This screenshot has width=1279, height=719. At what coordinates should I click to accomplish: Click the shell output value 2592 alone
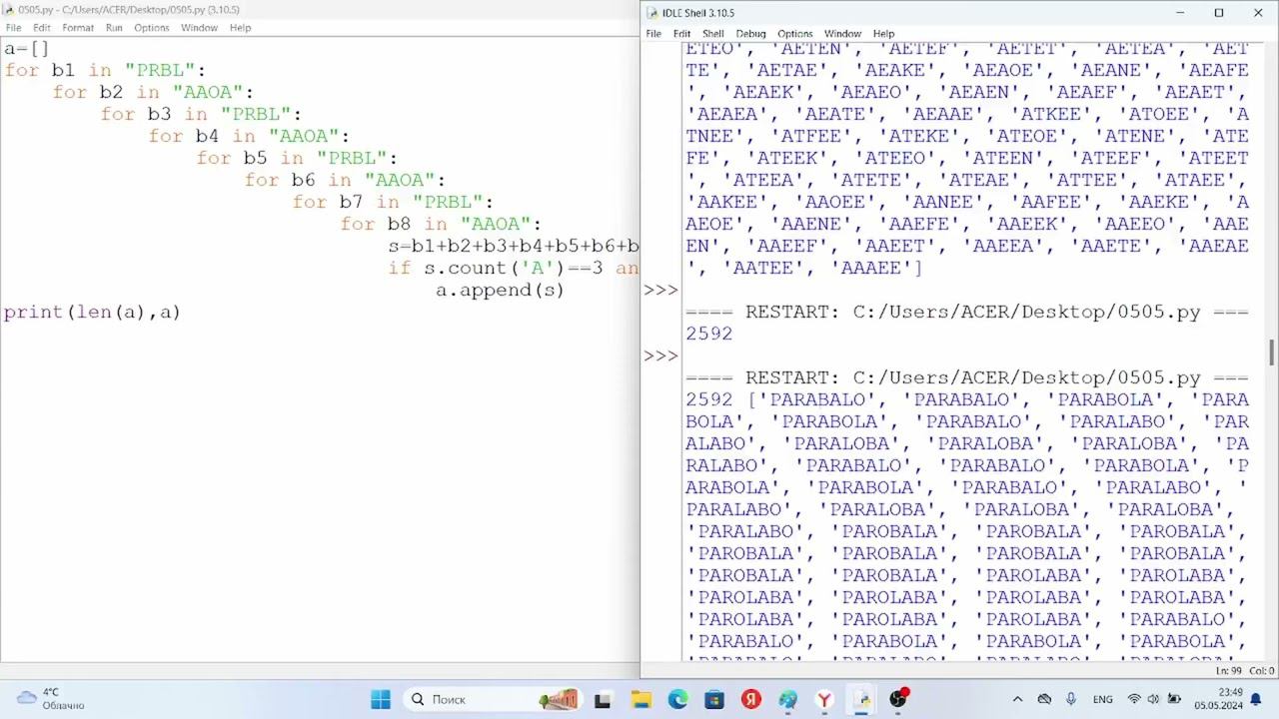pyautogui.click(x=709, y=334)
